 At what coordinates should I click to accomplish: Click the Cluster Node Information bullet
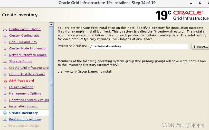pos(5,48)
